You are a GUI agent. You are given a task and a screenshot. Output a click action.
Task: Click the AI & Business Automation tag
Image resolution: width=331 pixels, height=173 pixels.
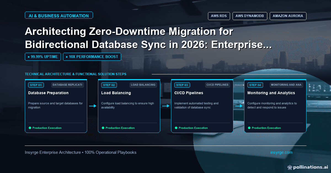[59, 15]
